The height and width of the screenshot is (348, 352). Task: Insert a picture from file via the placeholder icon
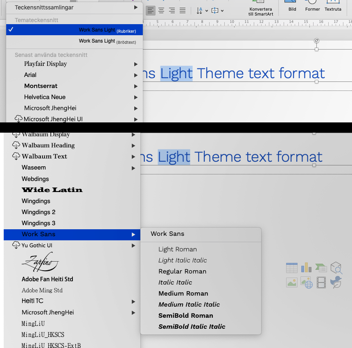click(x=291, y=282)
